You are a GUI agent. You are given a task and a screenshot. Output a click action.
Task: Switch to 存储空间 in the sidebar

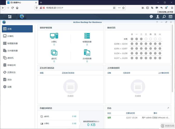[17, 65]
